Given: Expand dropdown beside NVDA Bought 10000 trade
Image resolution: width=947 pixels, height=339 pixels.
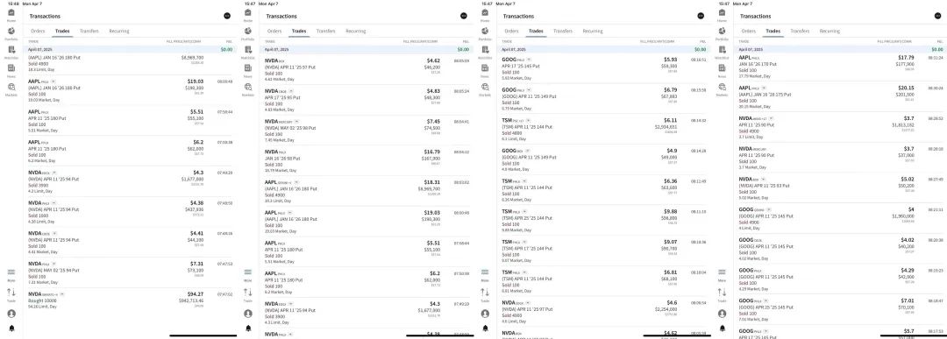Looking at the screenshot, I should (62, 294).
